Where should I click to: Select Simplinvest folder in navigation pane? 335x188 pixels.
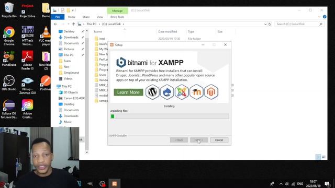click(x=71, y=73)
